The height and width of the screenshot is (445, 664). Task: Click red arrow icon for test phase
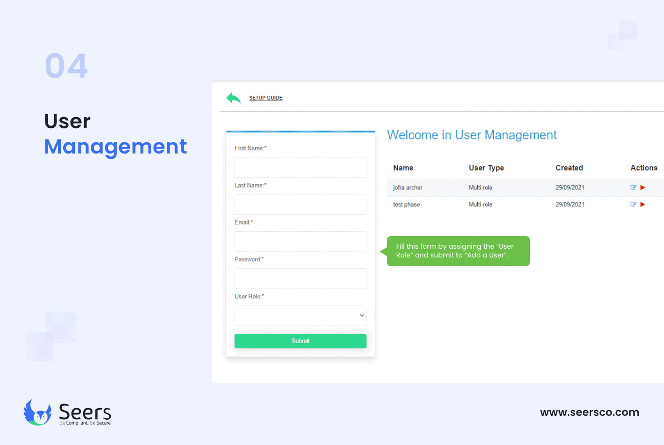click(x=643, y=205)
